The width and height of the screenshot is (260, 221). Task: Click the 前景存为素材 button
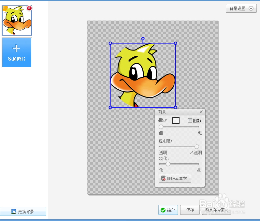(217, 210)
